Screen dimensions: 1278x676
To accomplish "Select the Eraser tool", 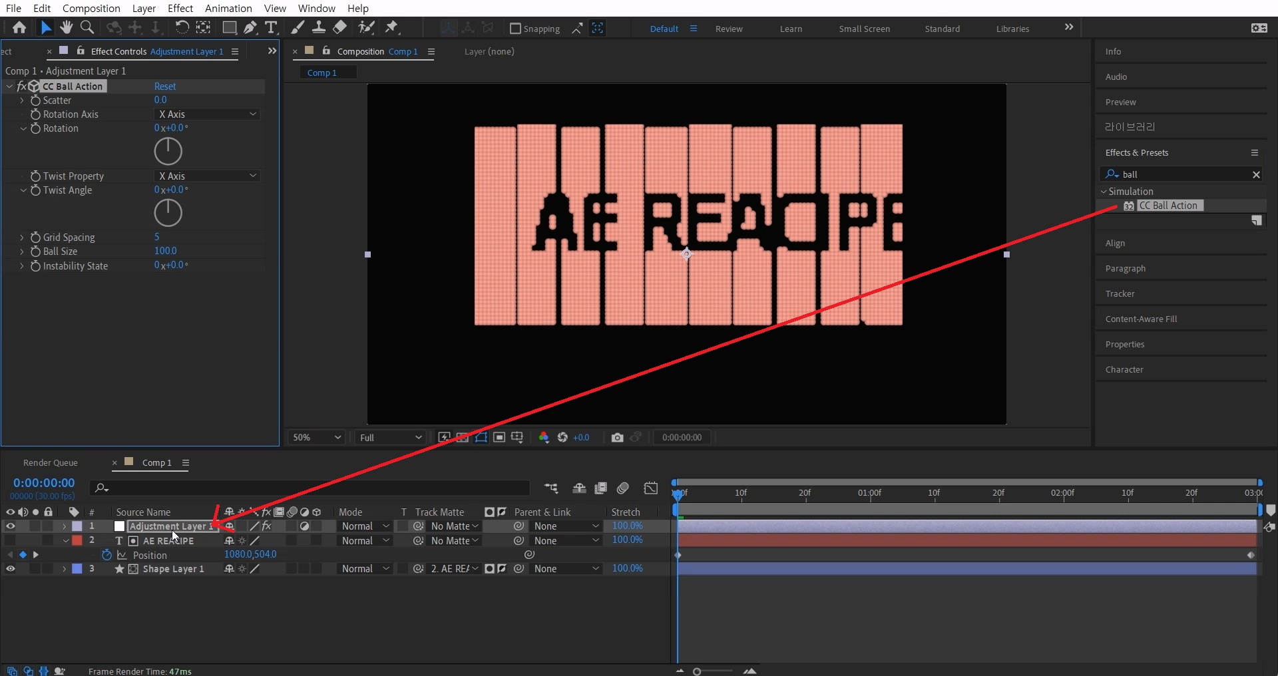I will click(339, 28).
